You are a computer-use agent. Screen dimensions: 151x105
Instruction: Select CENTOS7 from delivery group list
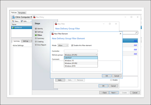tap(81, 58)
